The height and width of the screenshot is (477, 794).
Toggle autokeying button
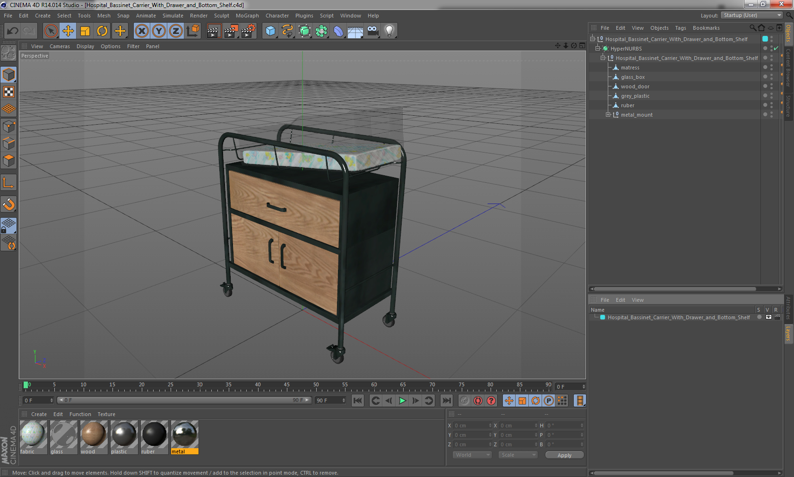[478, 400]
